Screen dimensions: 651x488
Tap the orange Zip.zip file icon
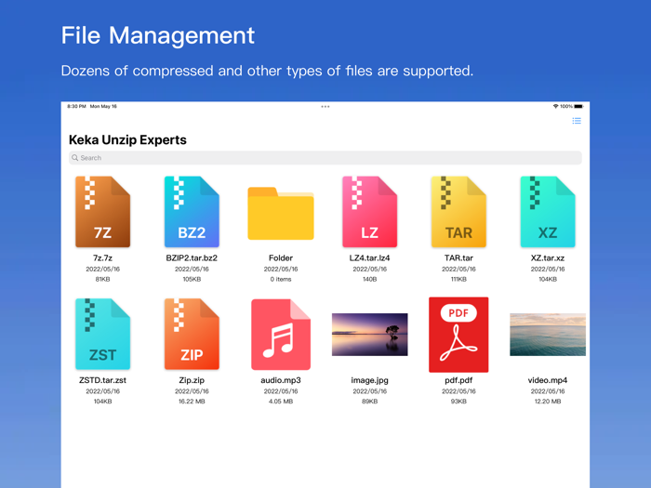(192, 334)
